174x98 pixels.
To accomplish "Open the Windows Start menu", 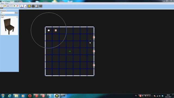I will 3,96.
